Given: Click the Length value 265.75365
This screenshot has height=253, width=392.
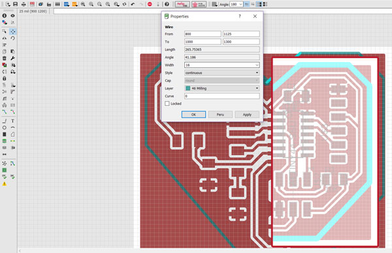Looking at the screenshot, I should click(222, 50).
